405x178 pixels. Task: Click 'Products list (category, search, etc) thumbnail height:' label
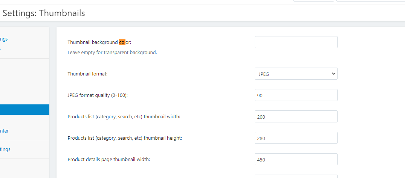[125, 138]
